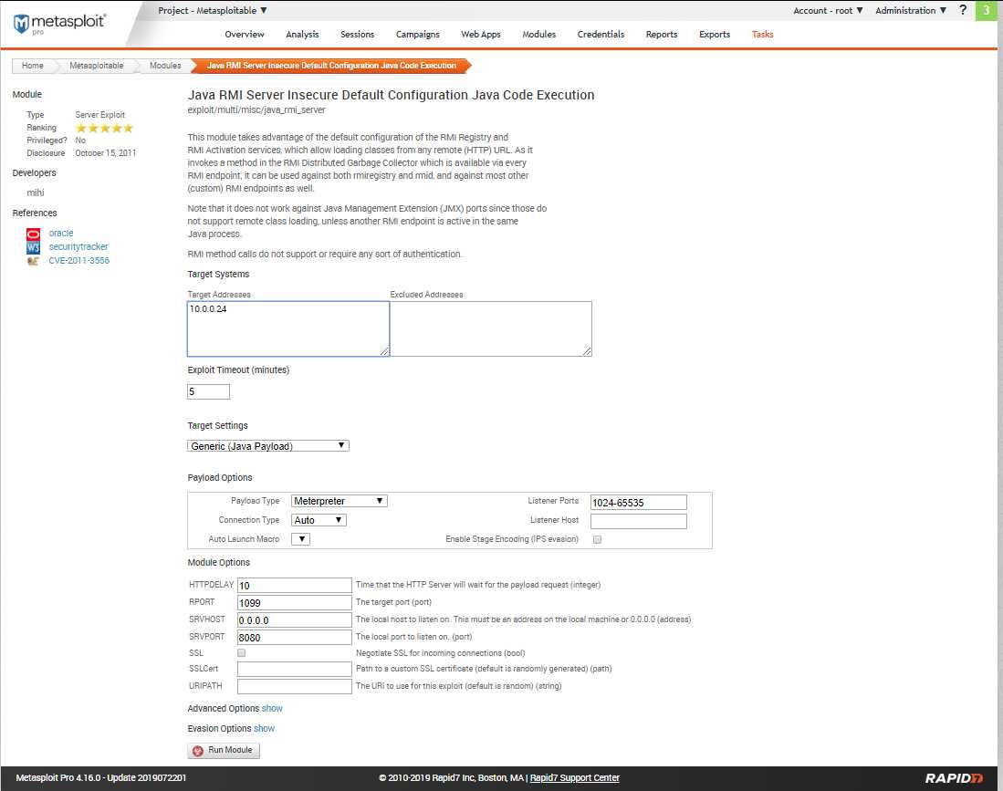Image resolution: width=1003 pixels, height=791 pixels.
Task: Click the Target Addresses resize handle
Action: pos(384,351)
